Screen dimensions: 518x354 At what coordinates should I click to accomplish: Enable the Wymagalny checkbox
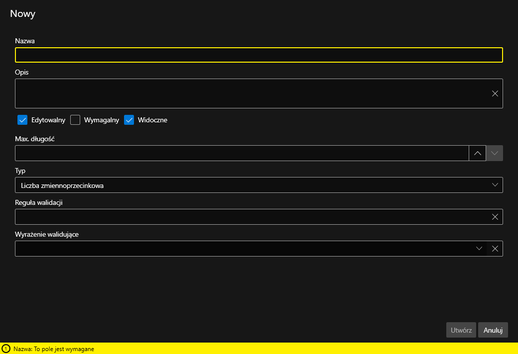tap(75, 120)
